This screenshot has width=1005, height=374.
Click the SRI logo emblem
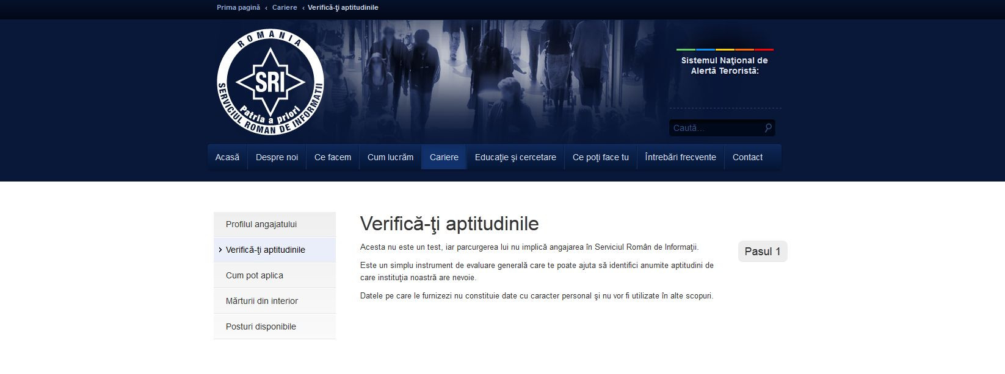coord(270,82)
